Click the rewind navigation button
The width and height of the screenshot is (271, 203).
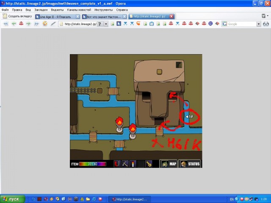6,24
